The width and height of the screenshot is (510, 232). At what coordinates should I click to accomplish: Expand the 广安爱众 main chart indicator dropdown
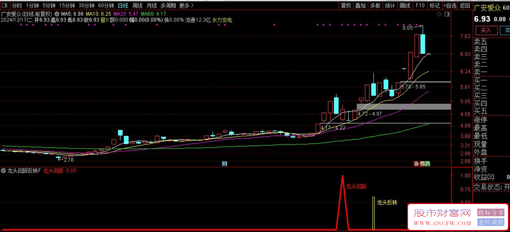pos(57,14)
